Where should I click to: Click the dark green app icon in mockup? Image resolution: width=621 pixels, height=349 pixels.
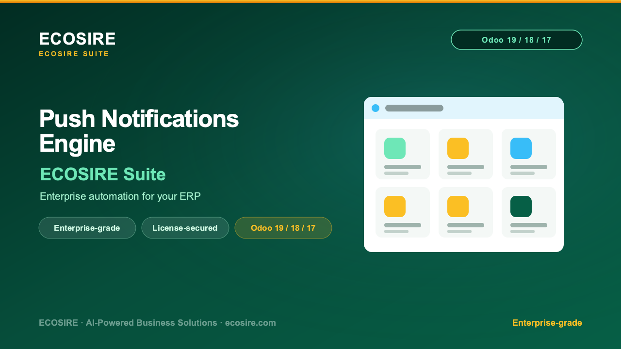click(521, 206)
